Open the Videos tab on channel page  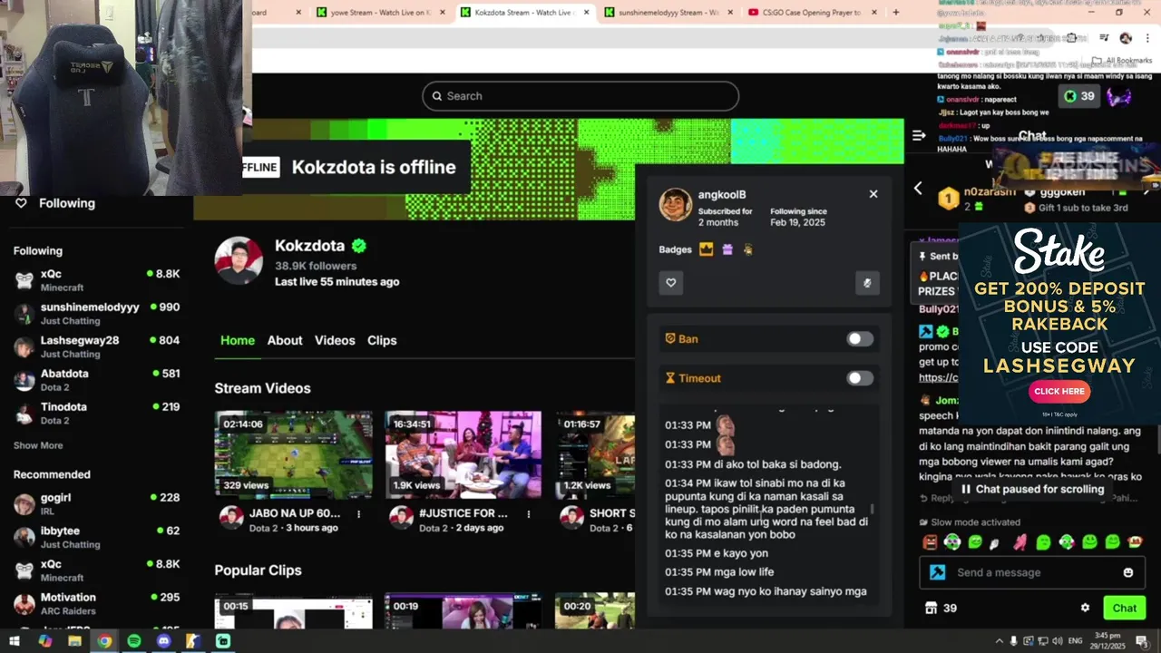tap(335, 340)
